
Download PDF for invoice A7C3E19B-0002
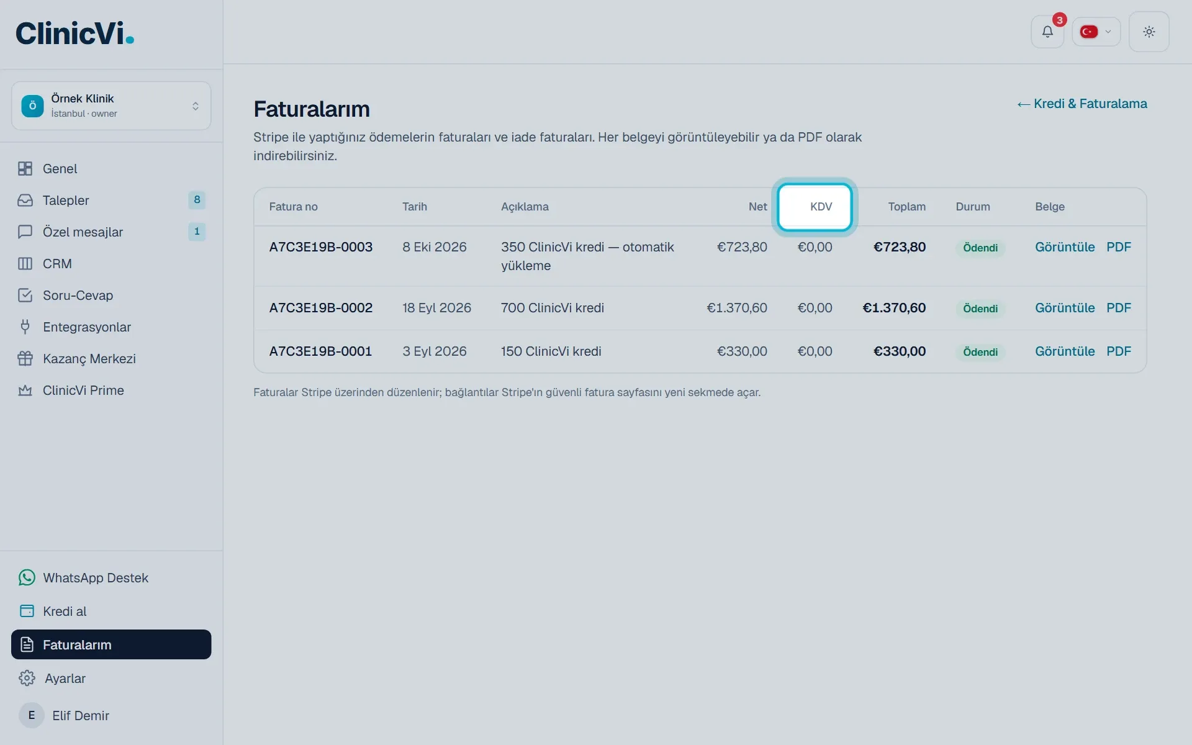(1119, 308)
